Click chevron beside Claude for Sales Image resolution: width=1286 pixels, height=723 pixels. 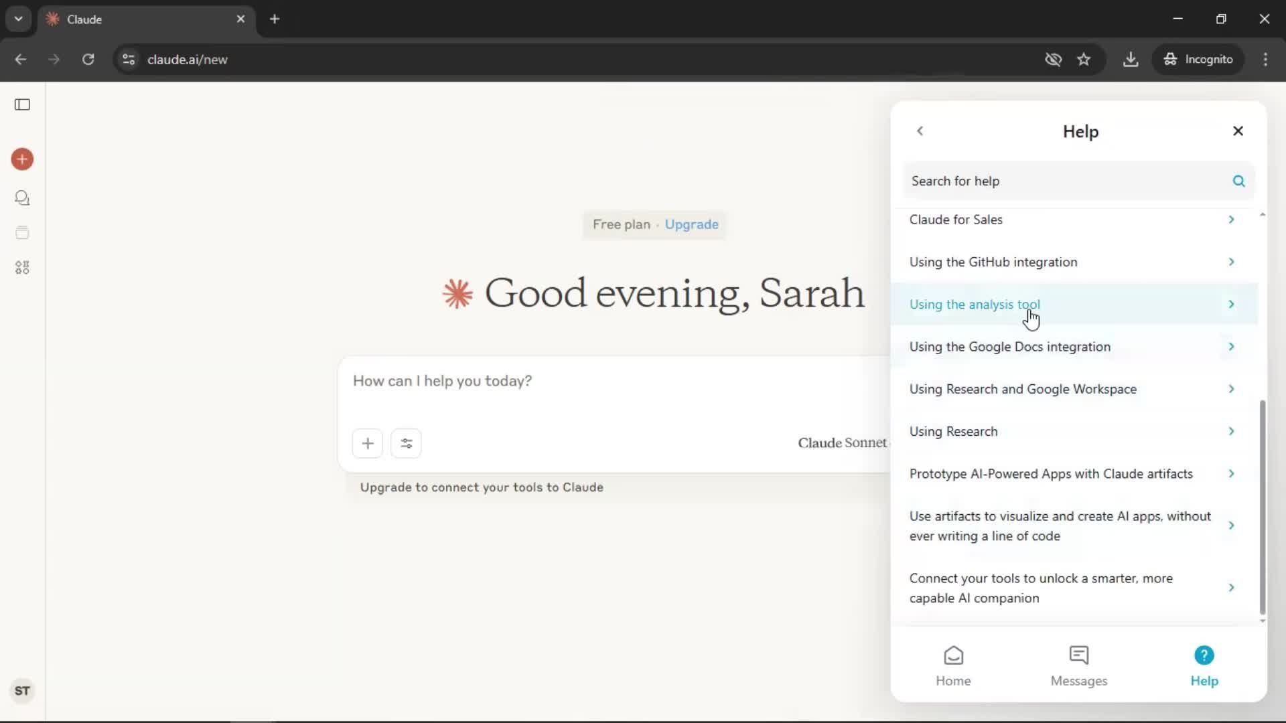(x=1231, y=220)
